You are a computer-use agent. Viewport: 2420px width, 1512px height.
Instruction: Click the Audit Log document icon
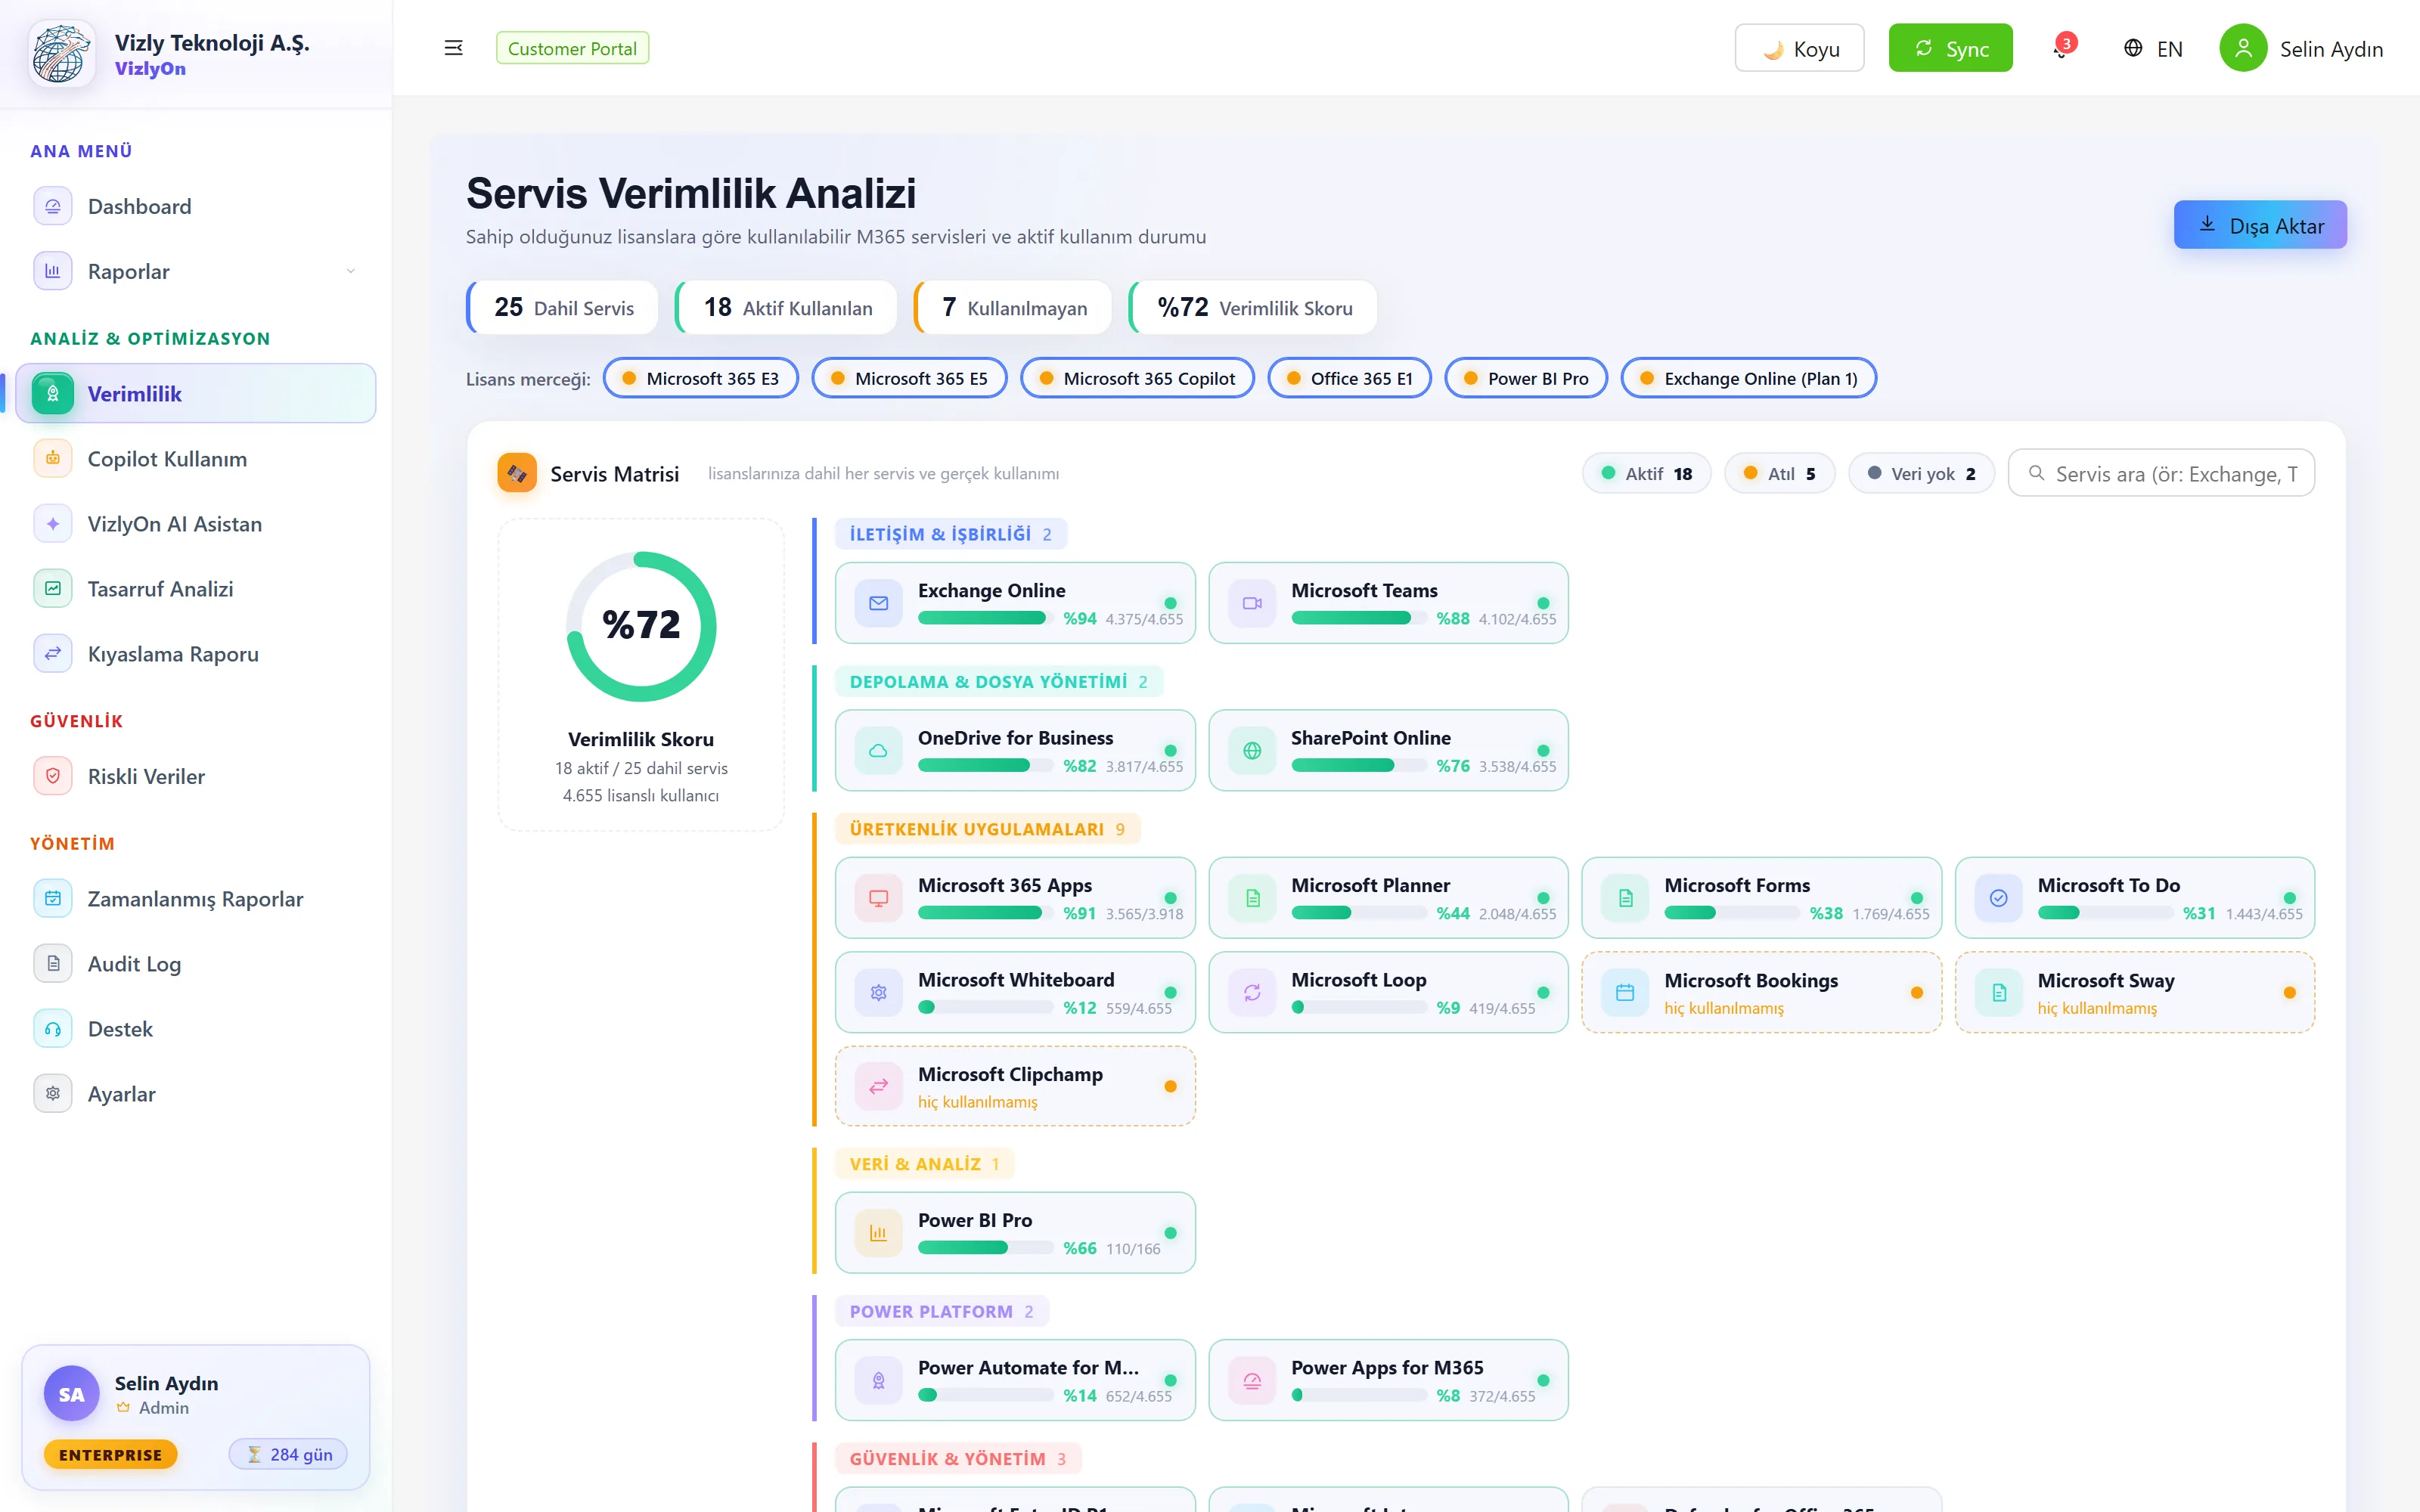53,964
